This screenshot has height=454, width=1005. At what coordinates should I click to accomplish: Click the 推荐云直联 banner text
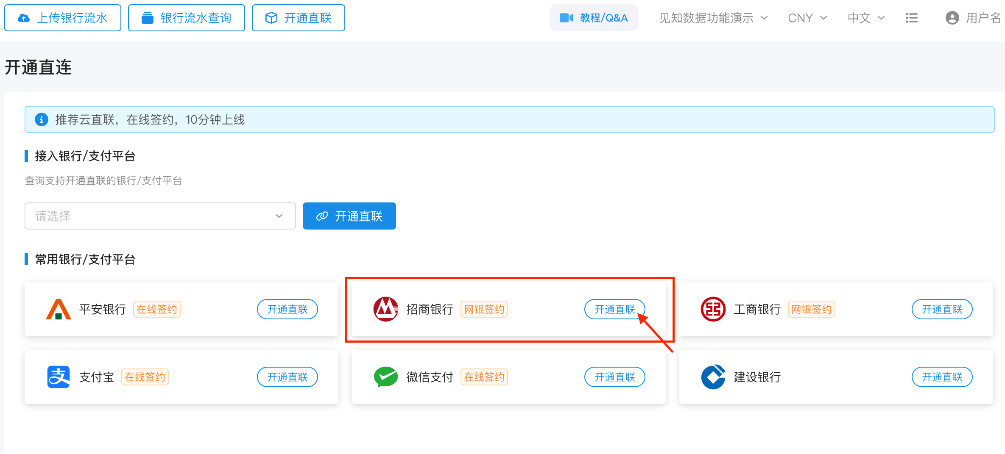pos(150,119)
